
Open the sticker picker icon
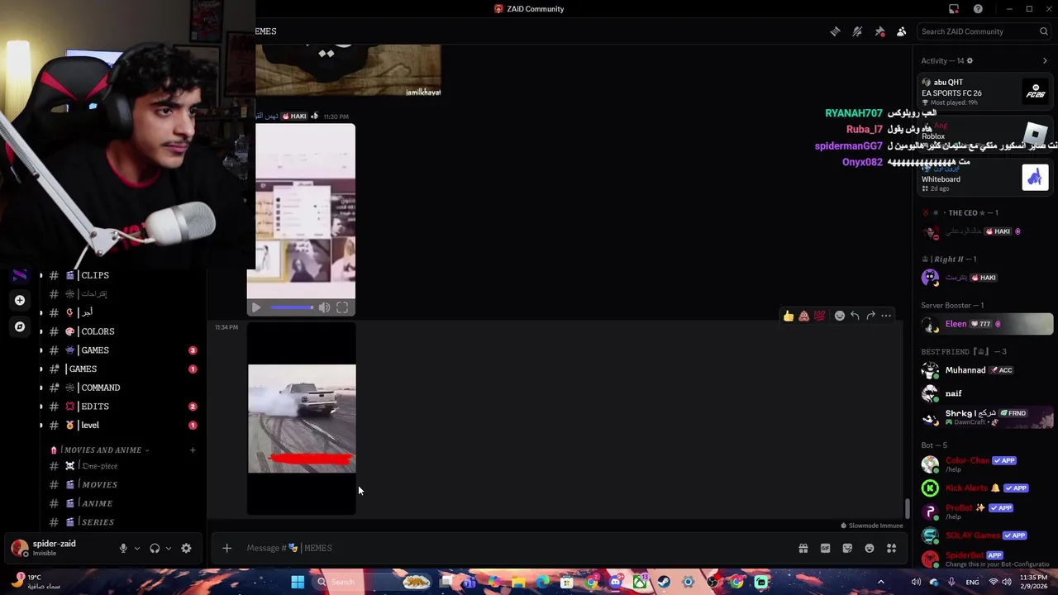coord(847,548)
